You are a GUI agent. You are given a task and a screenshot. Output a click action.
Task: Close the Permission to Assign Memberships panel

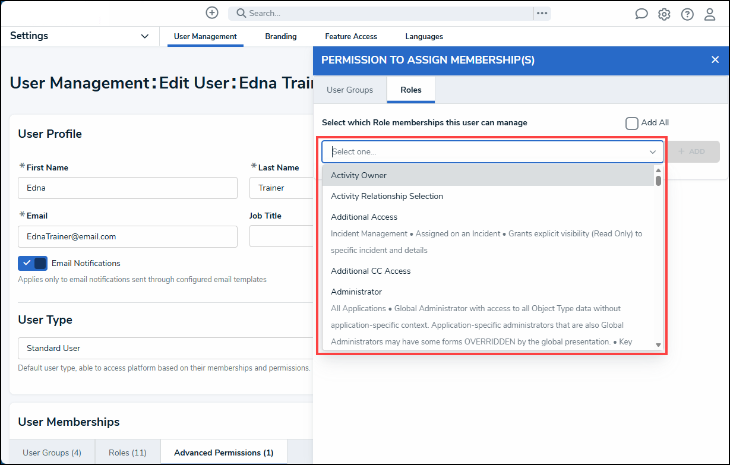pos(715,59)
